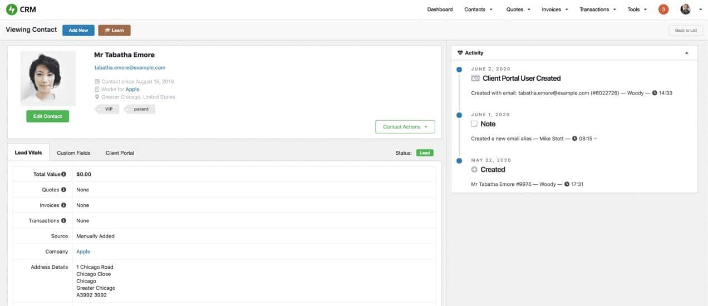Screen dimensions: 708x306
Task: Open the Contact Actions dropdown
Action: 405,127
